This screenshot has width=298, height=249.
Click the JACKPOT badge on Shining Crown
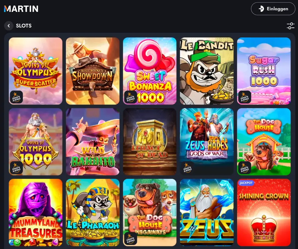tap(246, 183)
